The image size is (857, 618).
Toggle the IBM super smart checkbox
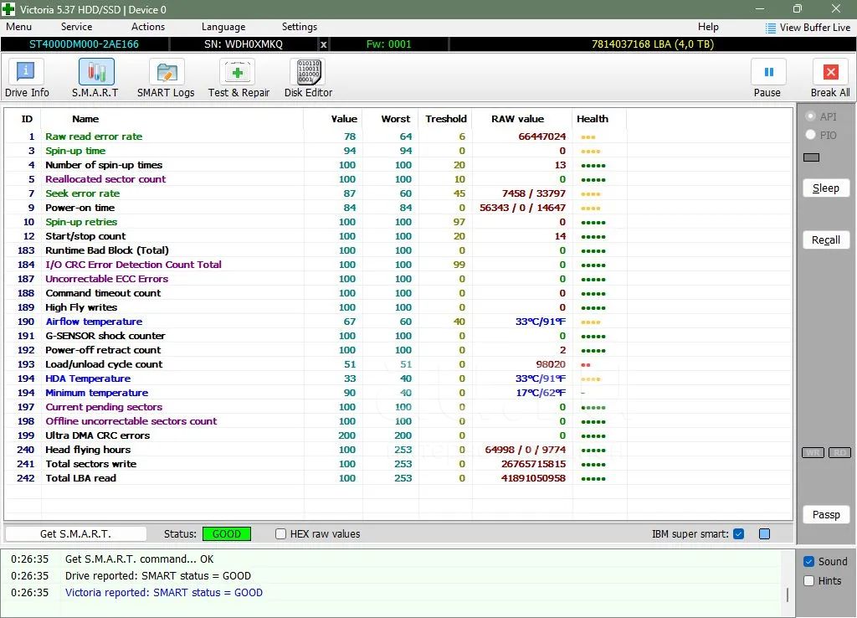[738, 534]
